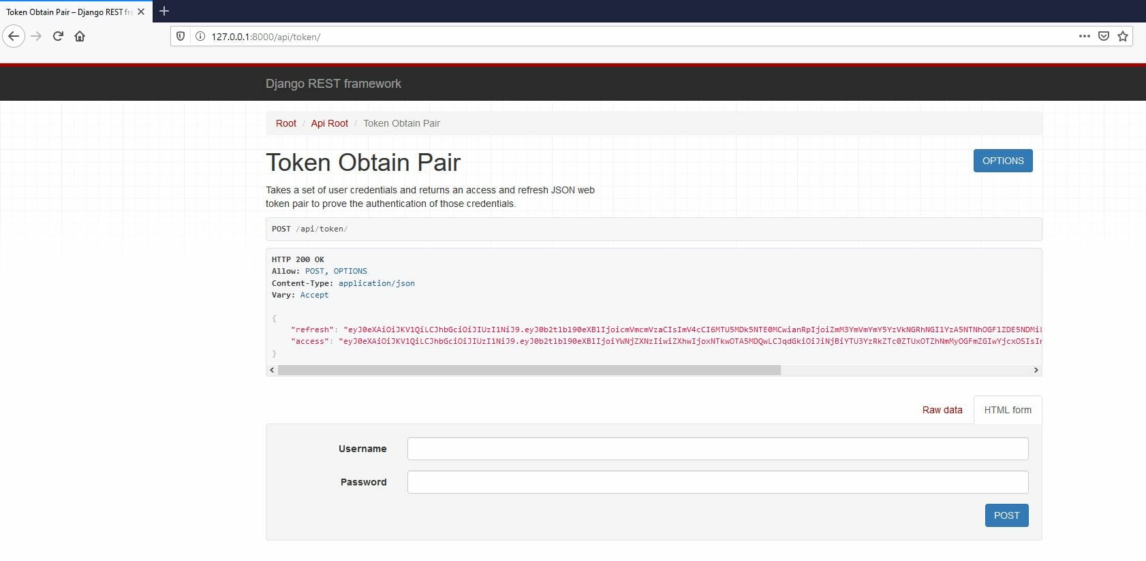Save page to Pocket icon
This screenshot has height=561, width=1146.
(1104, 36)
